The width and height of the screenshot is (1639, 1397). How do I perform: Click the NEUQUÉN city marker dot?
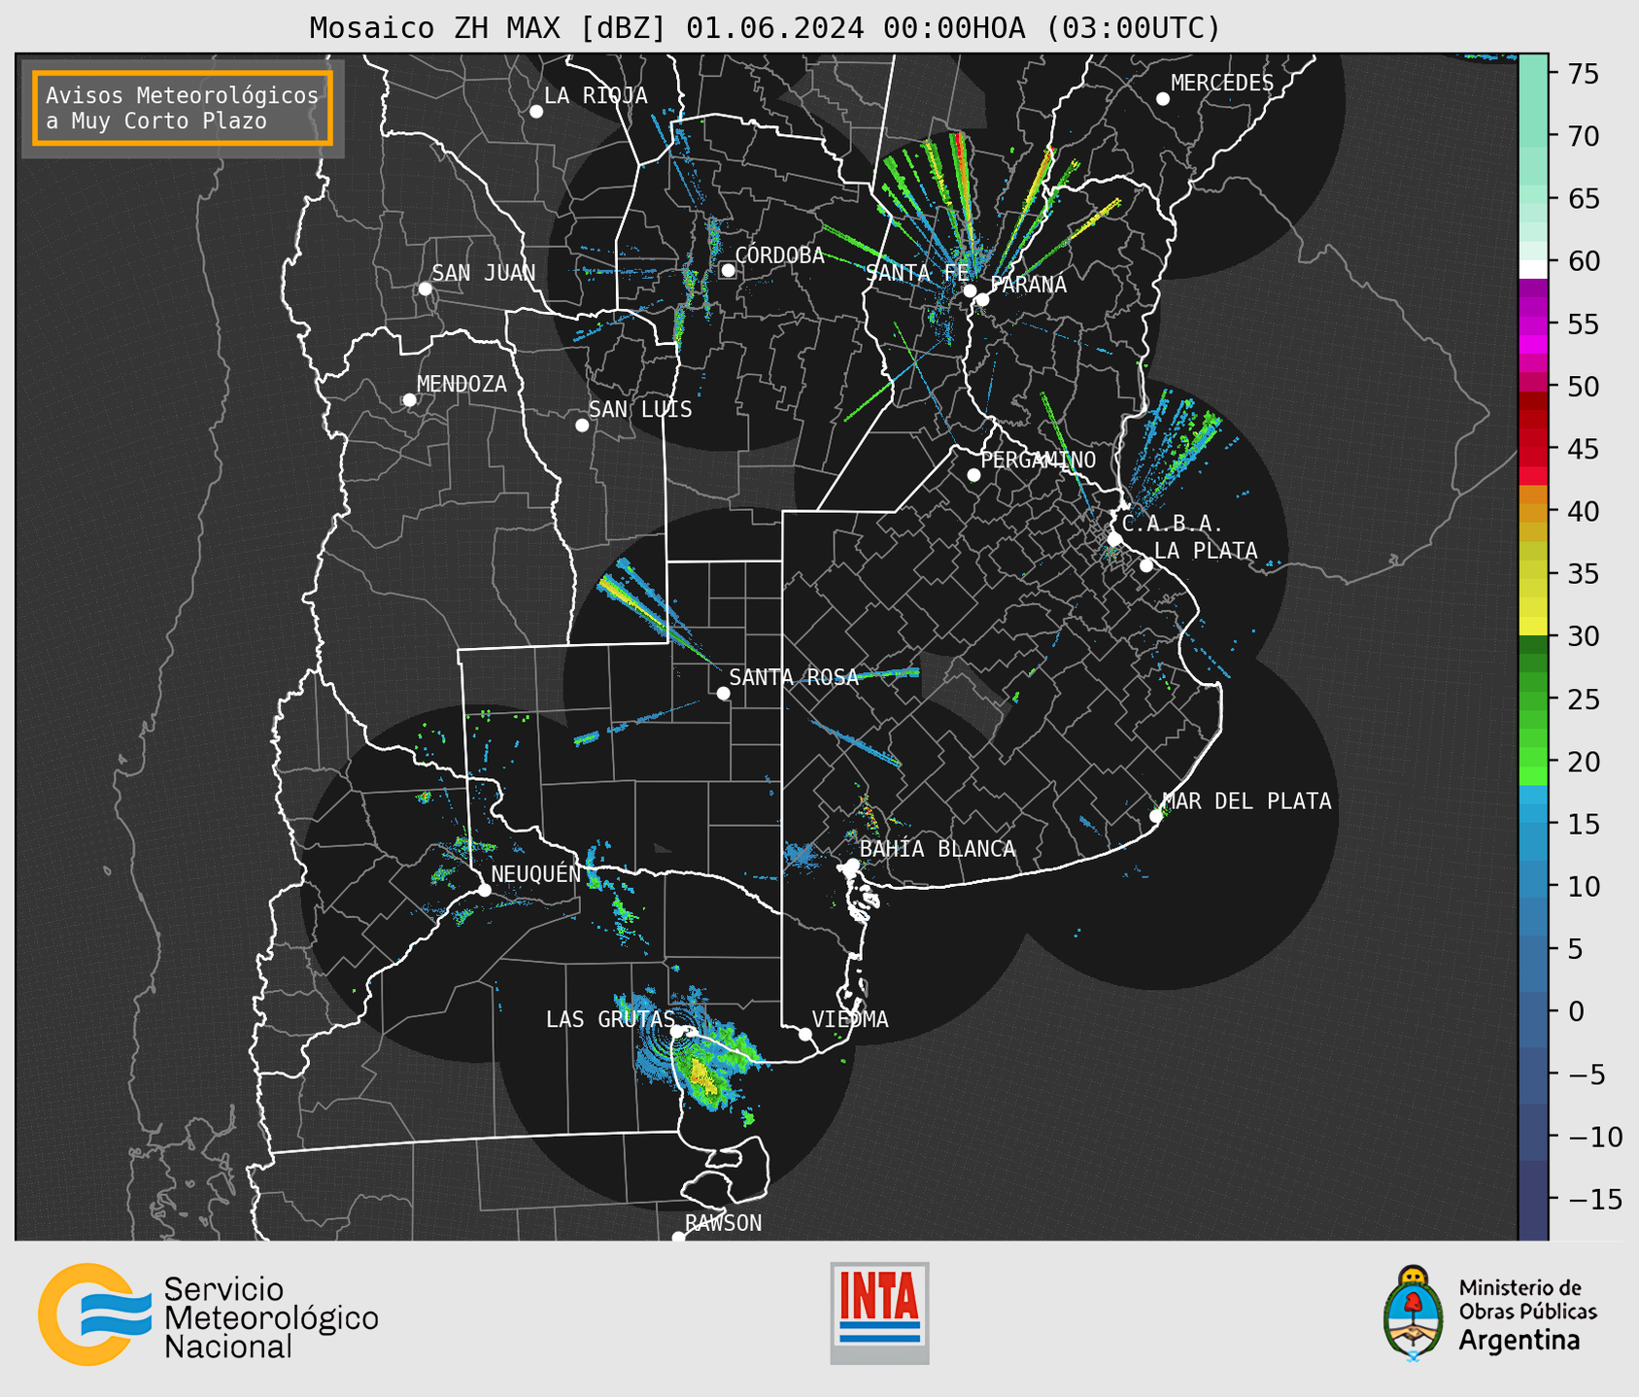pyautogui.click(x=484, y=890)
